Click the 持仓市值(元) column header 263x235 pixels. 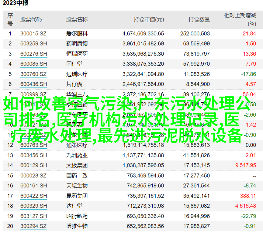point(149,20)
